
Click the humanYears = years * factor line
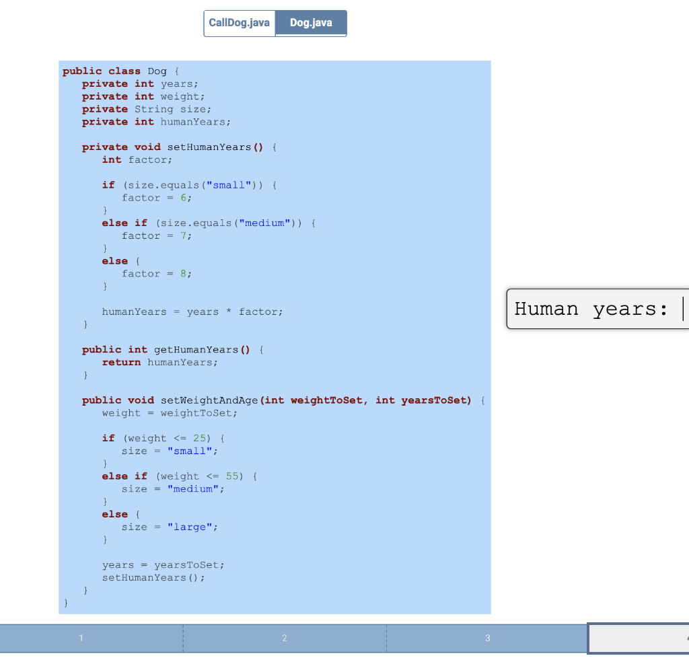[192, 311]
